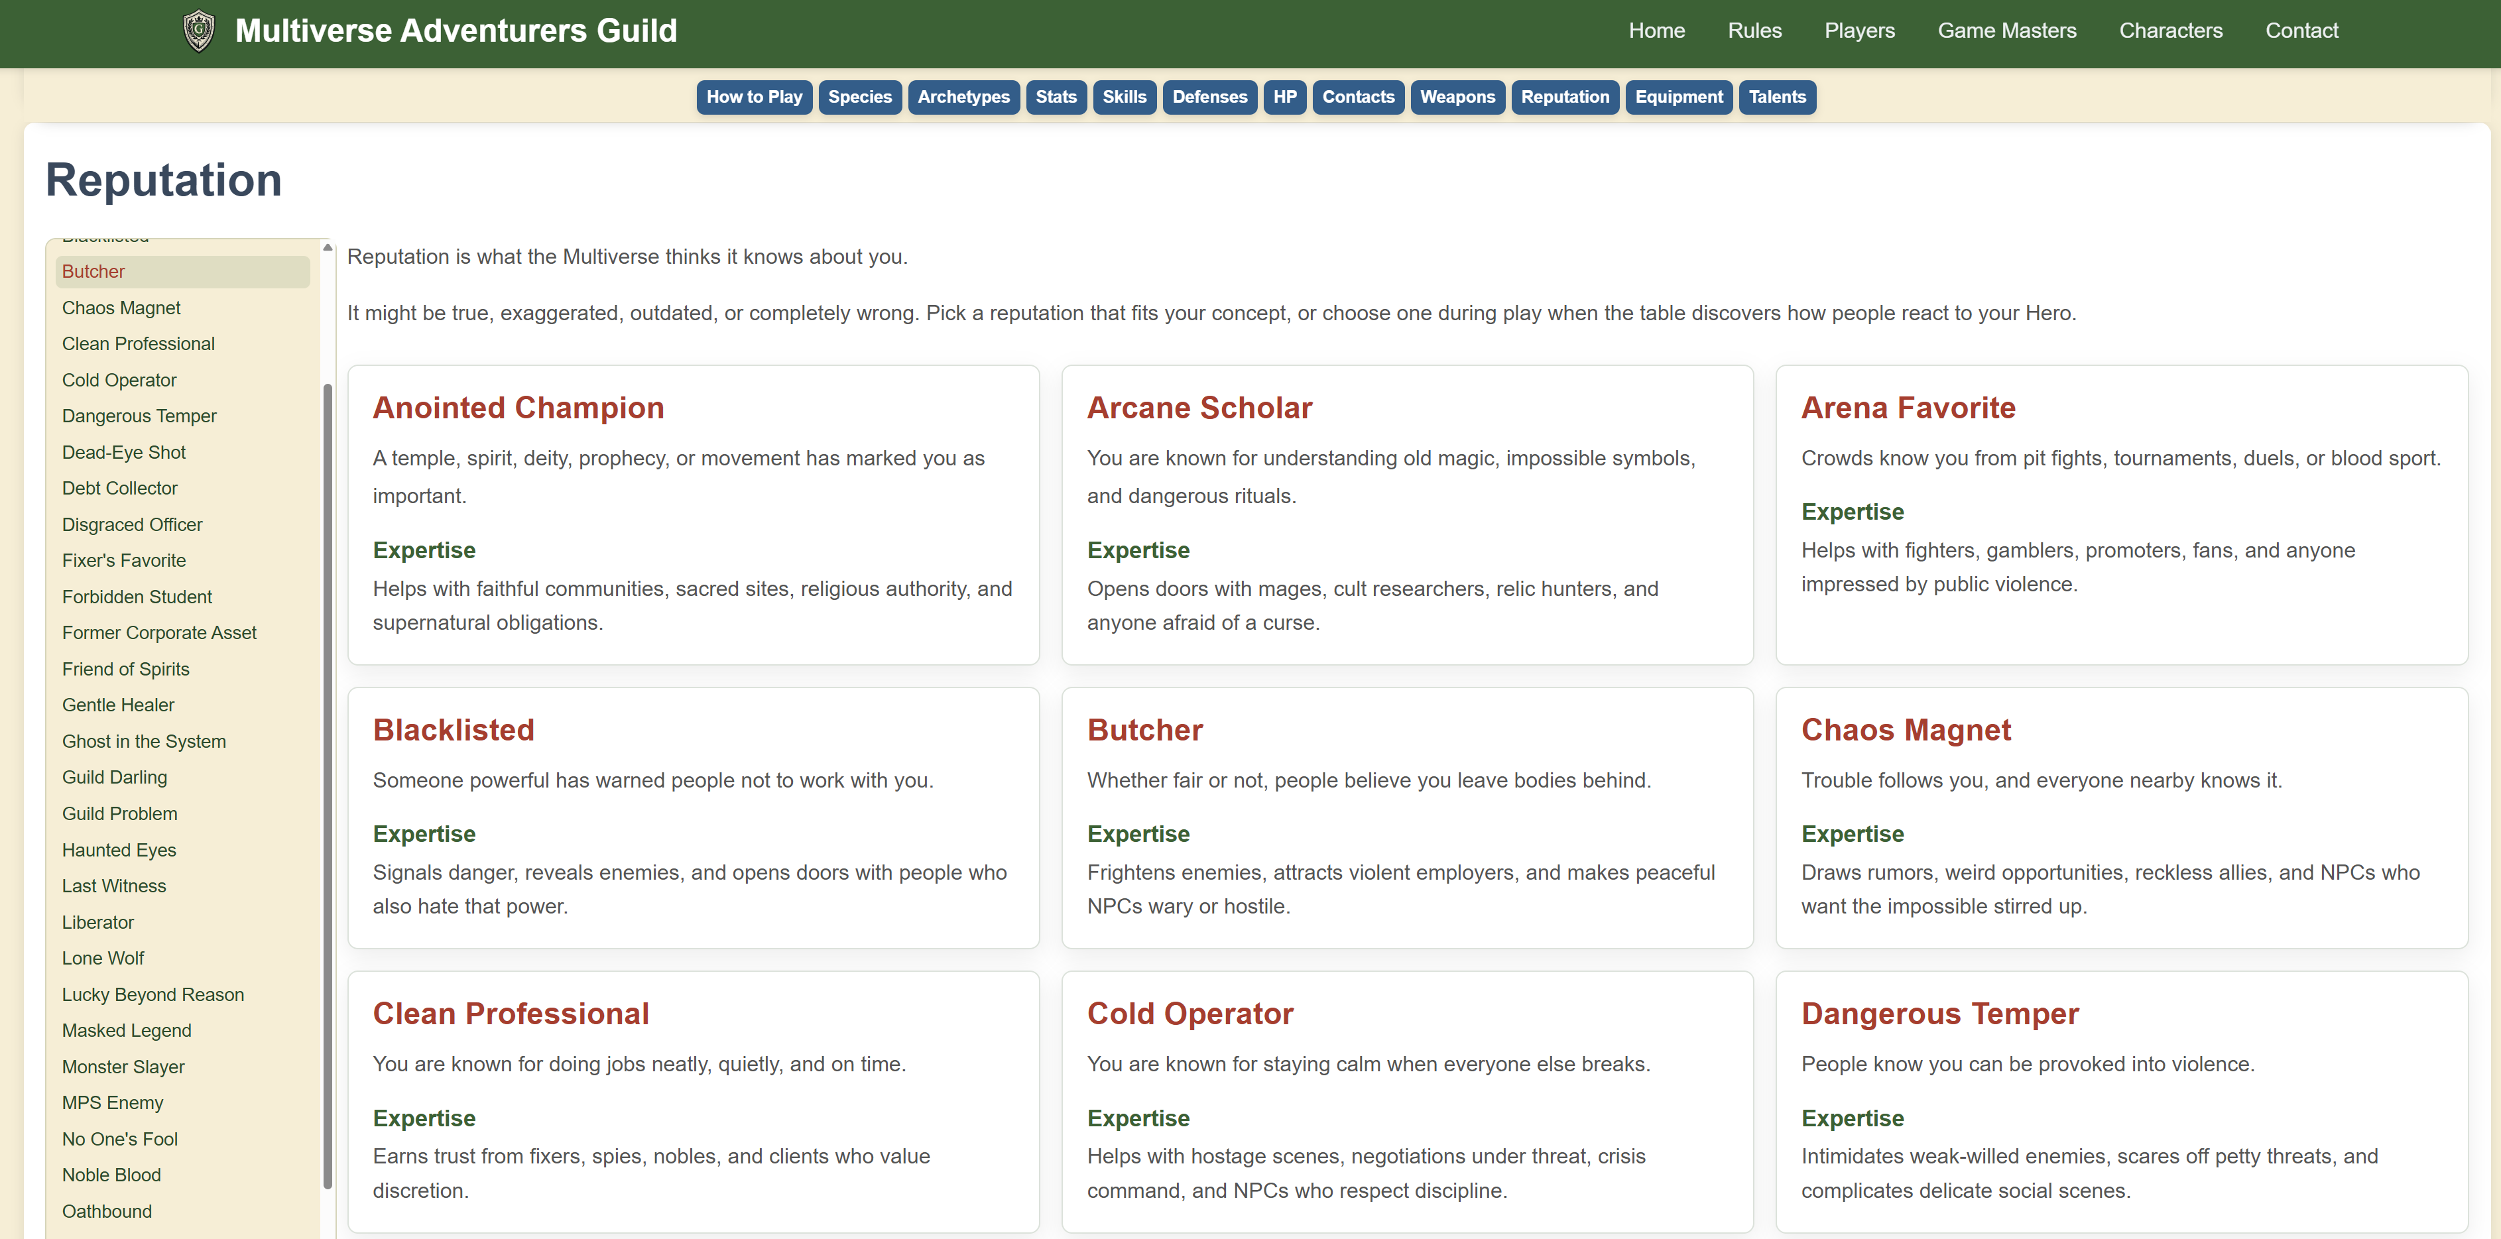This screenshot has width=2501, height=1239.
Task: Select No One's Fool in sidebar
Action: [182, 1139]
